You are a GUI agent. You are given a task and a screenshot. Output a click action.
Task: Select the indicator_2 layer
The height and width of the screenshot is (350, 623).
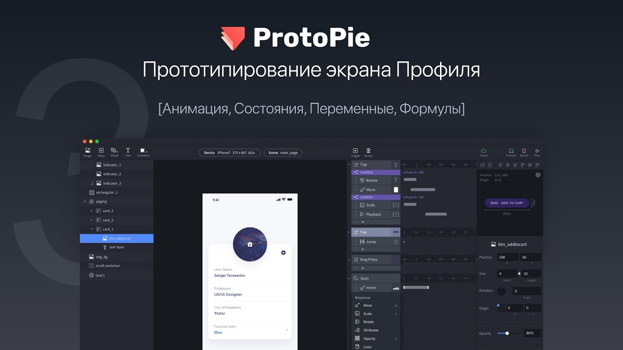click(117, 174)
